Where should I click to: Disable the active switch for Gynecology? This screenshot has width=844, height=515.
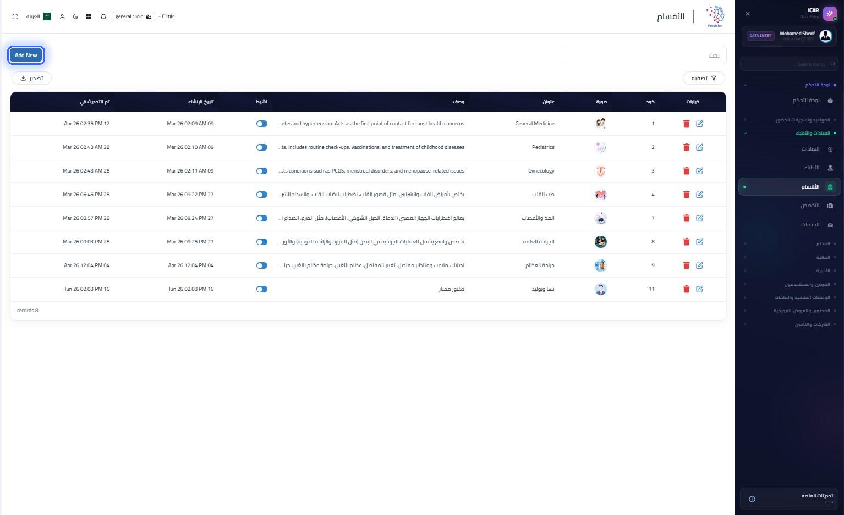coord(262,171)
